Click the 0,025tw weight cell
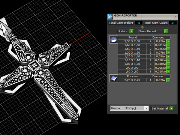Image resolution: width=180 pixels, height=135 pixels. click(160, 49)
